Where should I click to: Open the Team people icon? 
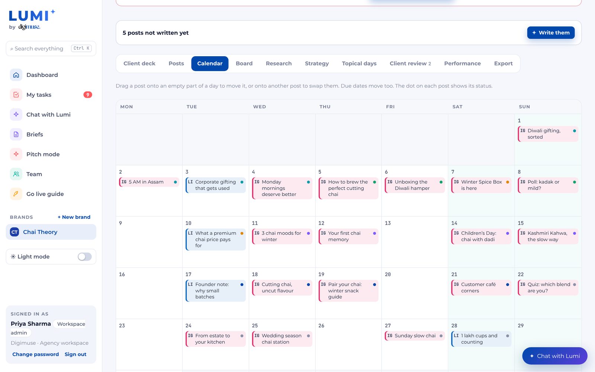pyautogui.click(x=16, y=174)
